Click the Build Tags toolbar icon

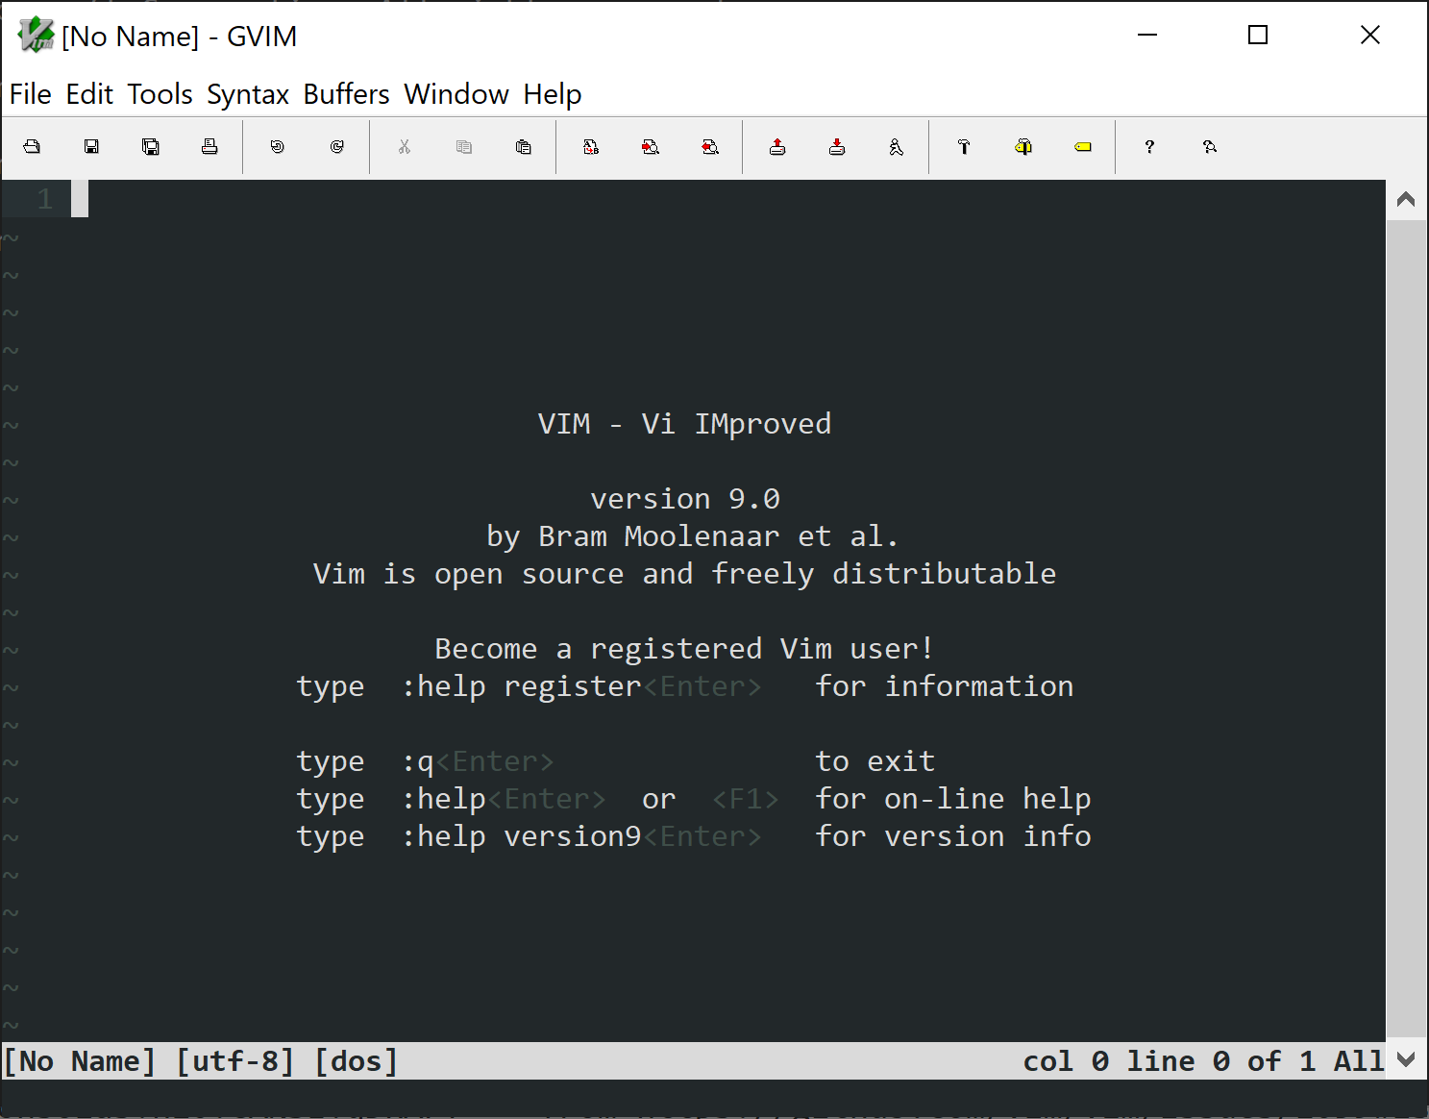1023,147
